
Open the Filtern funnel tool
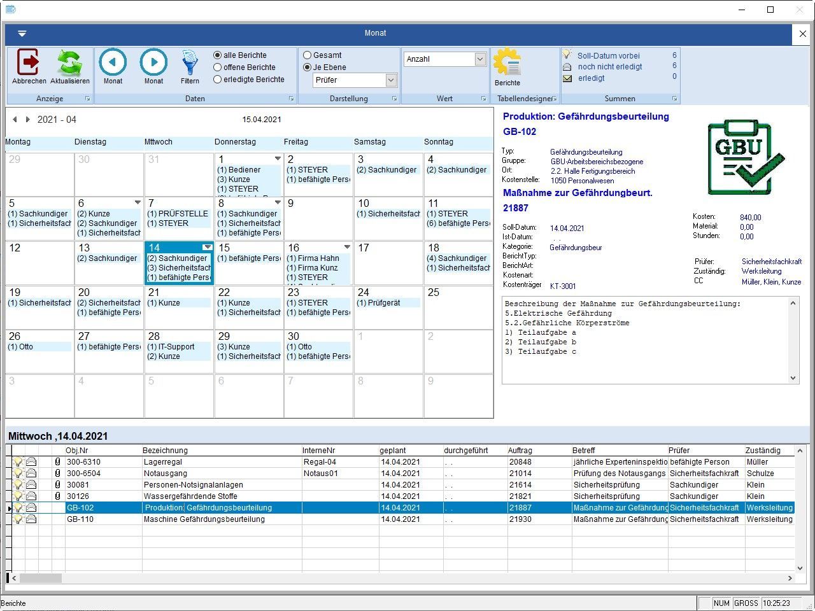pos(190,62)
